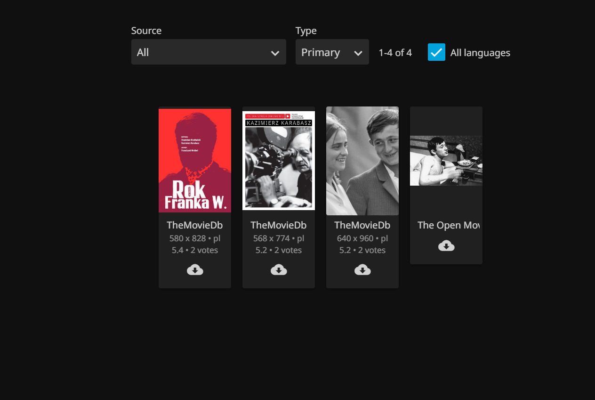Click the chevron arrow in the Source box
The image size is (595, 400).
[275, 53]
